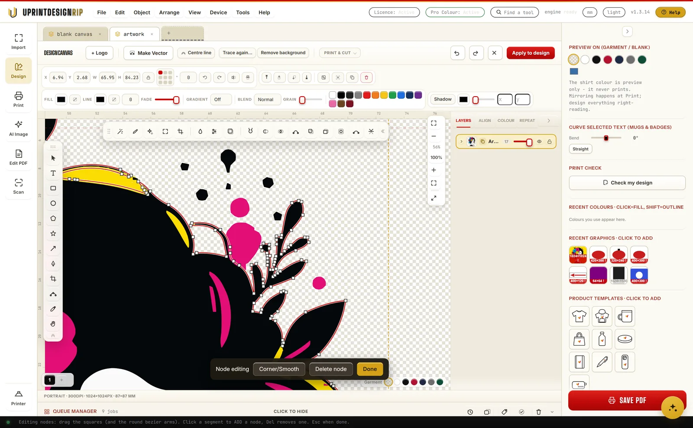
Task: Open the Print section in sidebar
Action: pyautogui.click(x=19, y=99)
